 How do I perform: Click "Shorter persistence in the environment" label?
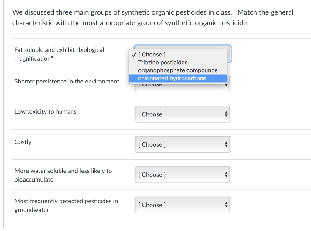pos(67,81)
